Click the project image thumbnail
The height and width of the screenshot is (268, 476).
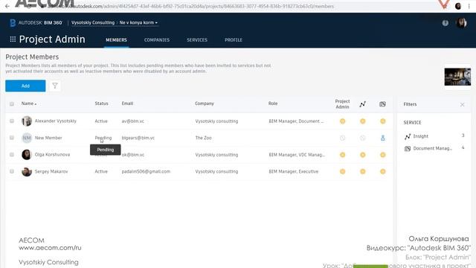pos(457,77)
